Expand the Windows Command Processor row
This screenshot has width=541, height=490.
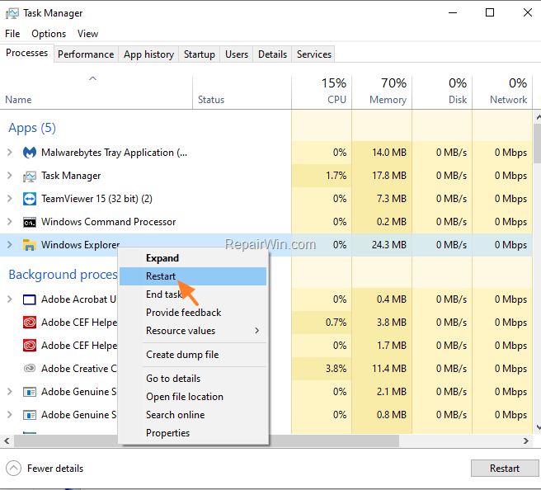(x=10, y=222)
